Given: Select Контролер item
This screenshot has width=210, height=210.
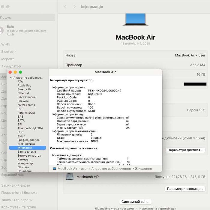Looking at the screenshot, I should (x=25, y=163).
